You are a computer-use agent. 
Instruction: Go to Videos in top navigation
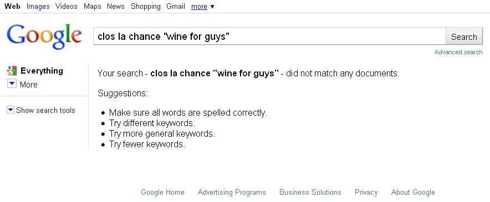tap(67, 6)
